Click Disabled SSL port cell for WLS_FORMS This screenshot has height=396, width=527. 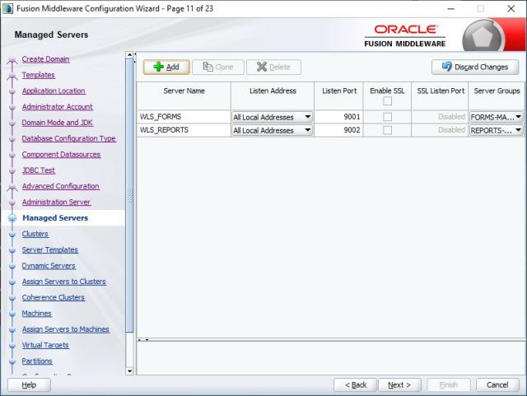440,117
